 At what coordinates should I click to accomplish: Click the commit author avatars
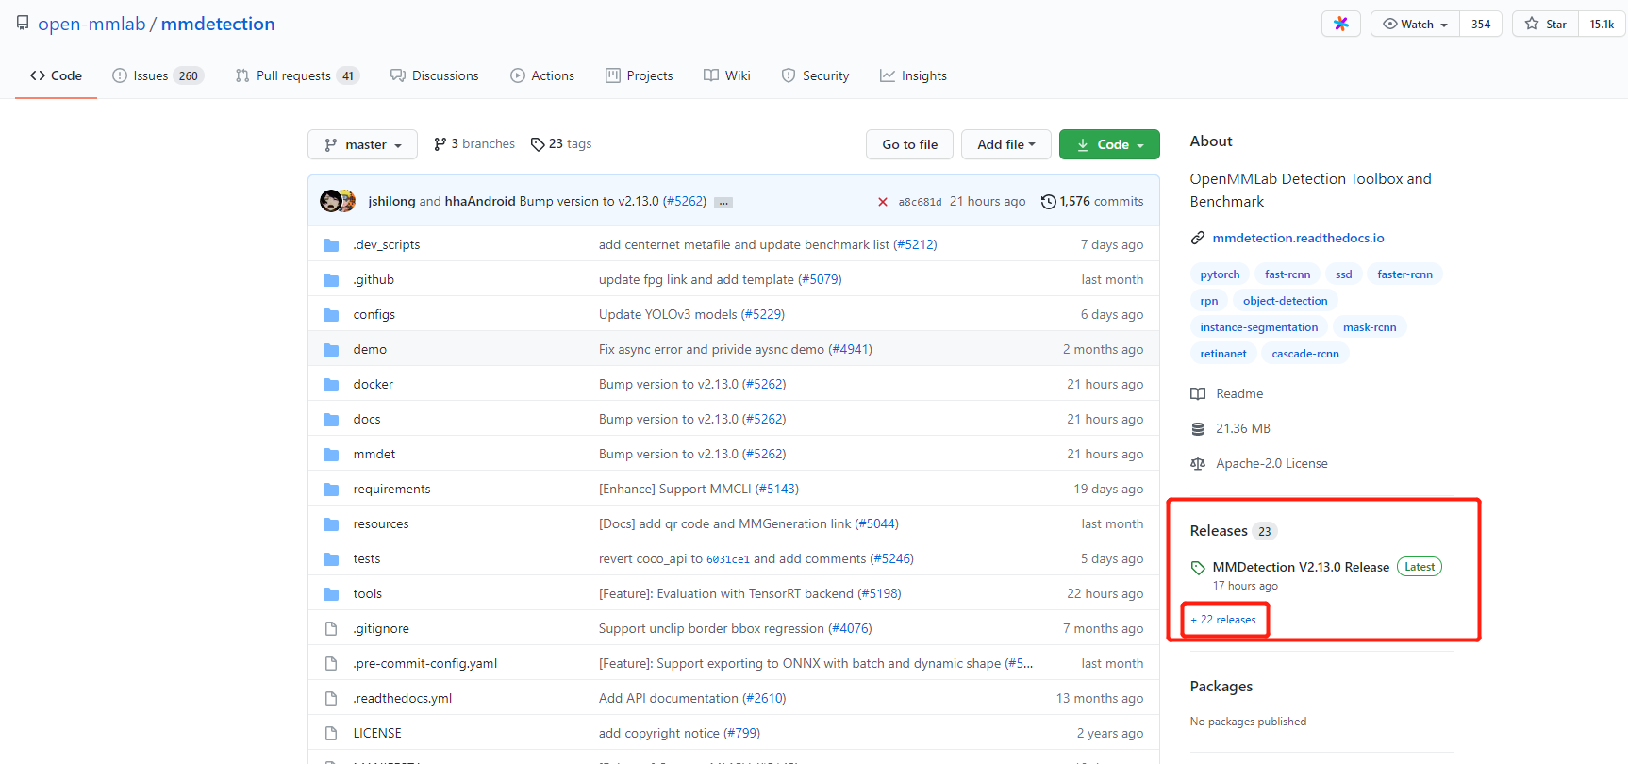click(x=338, y=201)
